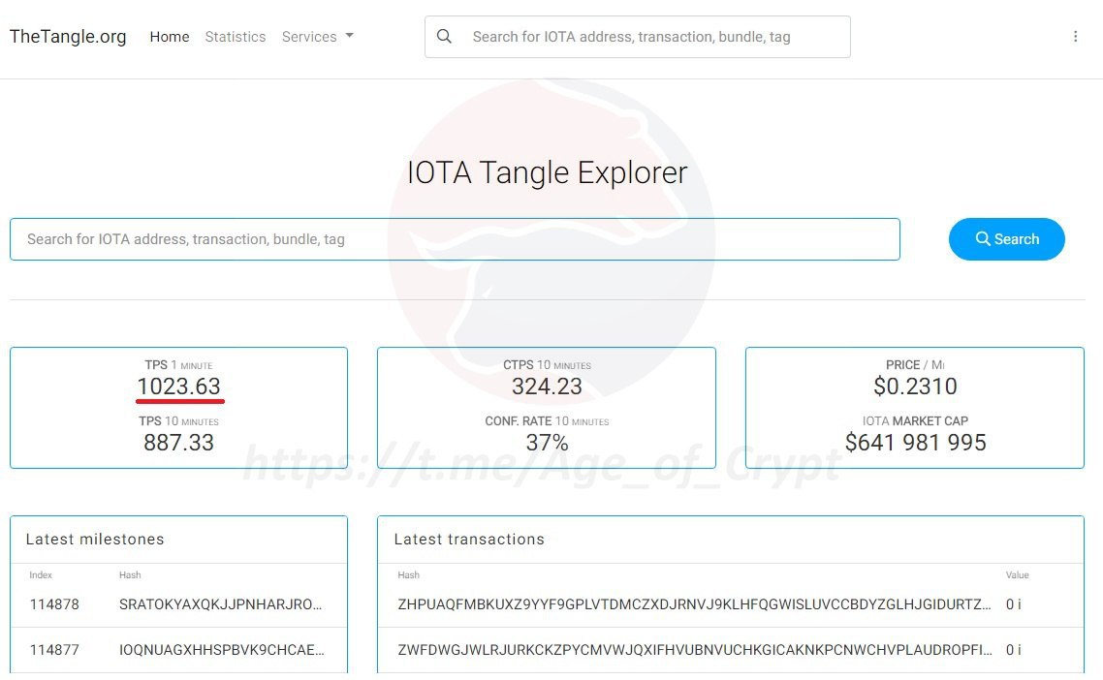Click the Latest transactions heading

point(469,540)
